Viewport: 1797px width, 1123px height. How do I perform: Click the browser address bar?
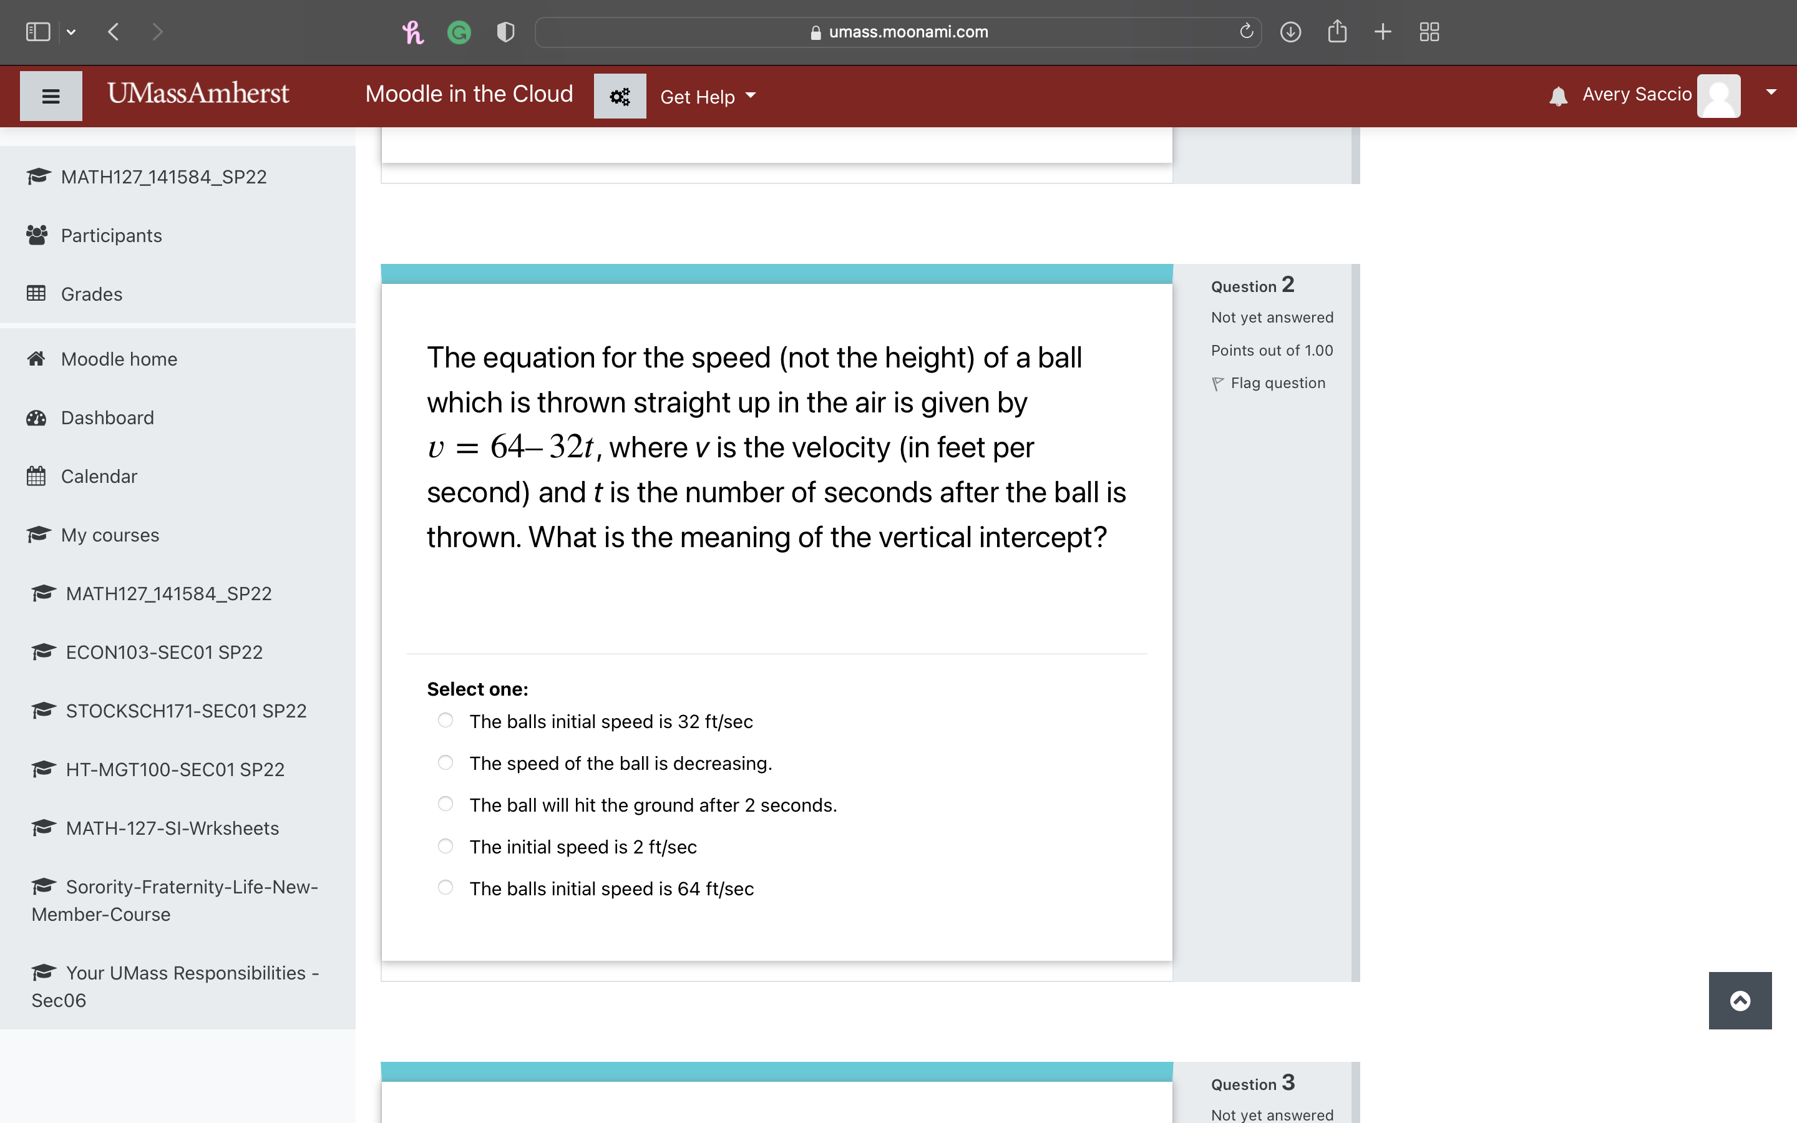[x=898, y=32]
